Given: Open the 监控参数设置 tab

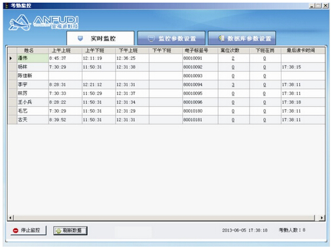Looking at the screenshot, I should click(172, 39).
